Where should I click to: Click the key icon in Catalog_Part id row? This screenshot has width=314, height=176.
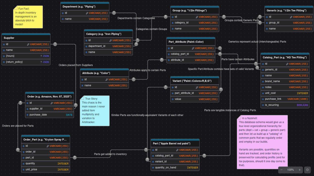click(x=287, y=64)
